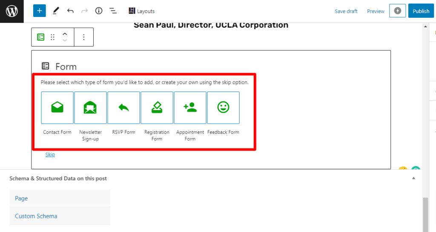This screenshot has width=436, height=232.
Task: Open the Custom Schema tab
Action: 60,216
